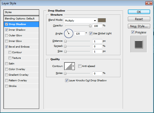Enable the Outer Glow checkbox
This screenshot has width=154, height=113.
6,35
